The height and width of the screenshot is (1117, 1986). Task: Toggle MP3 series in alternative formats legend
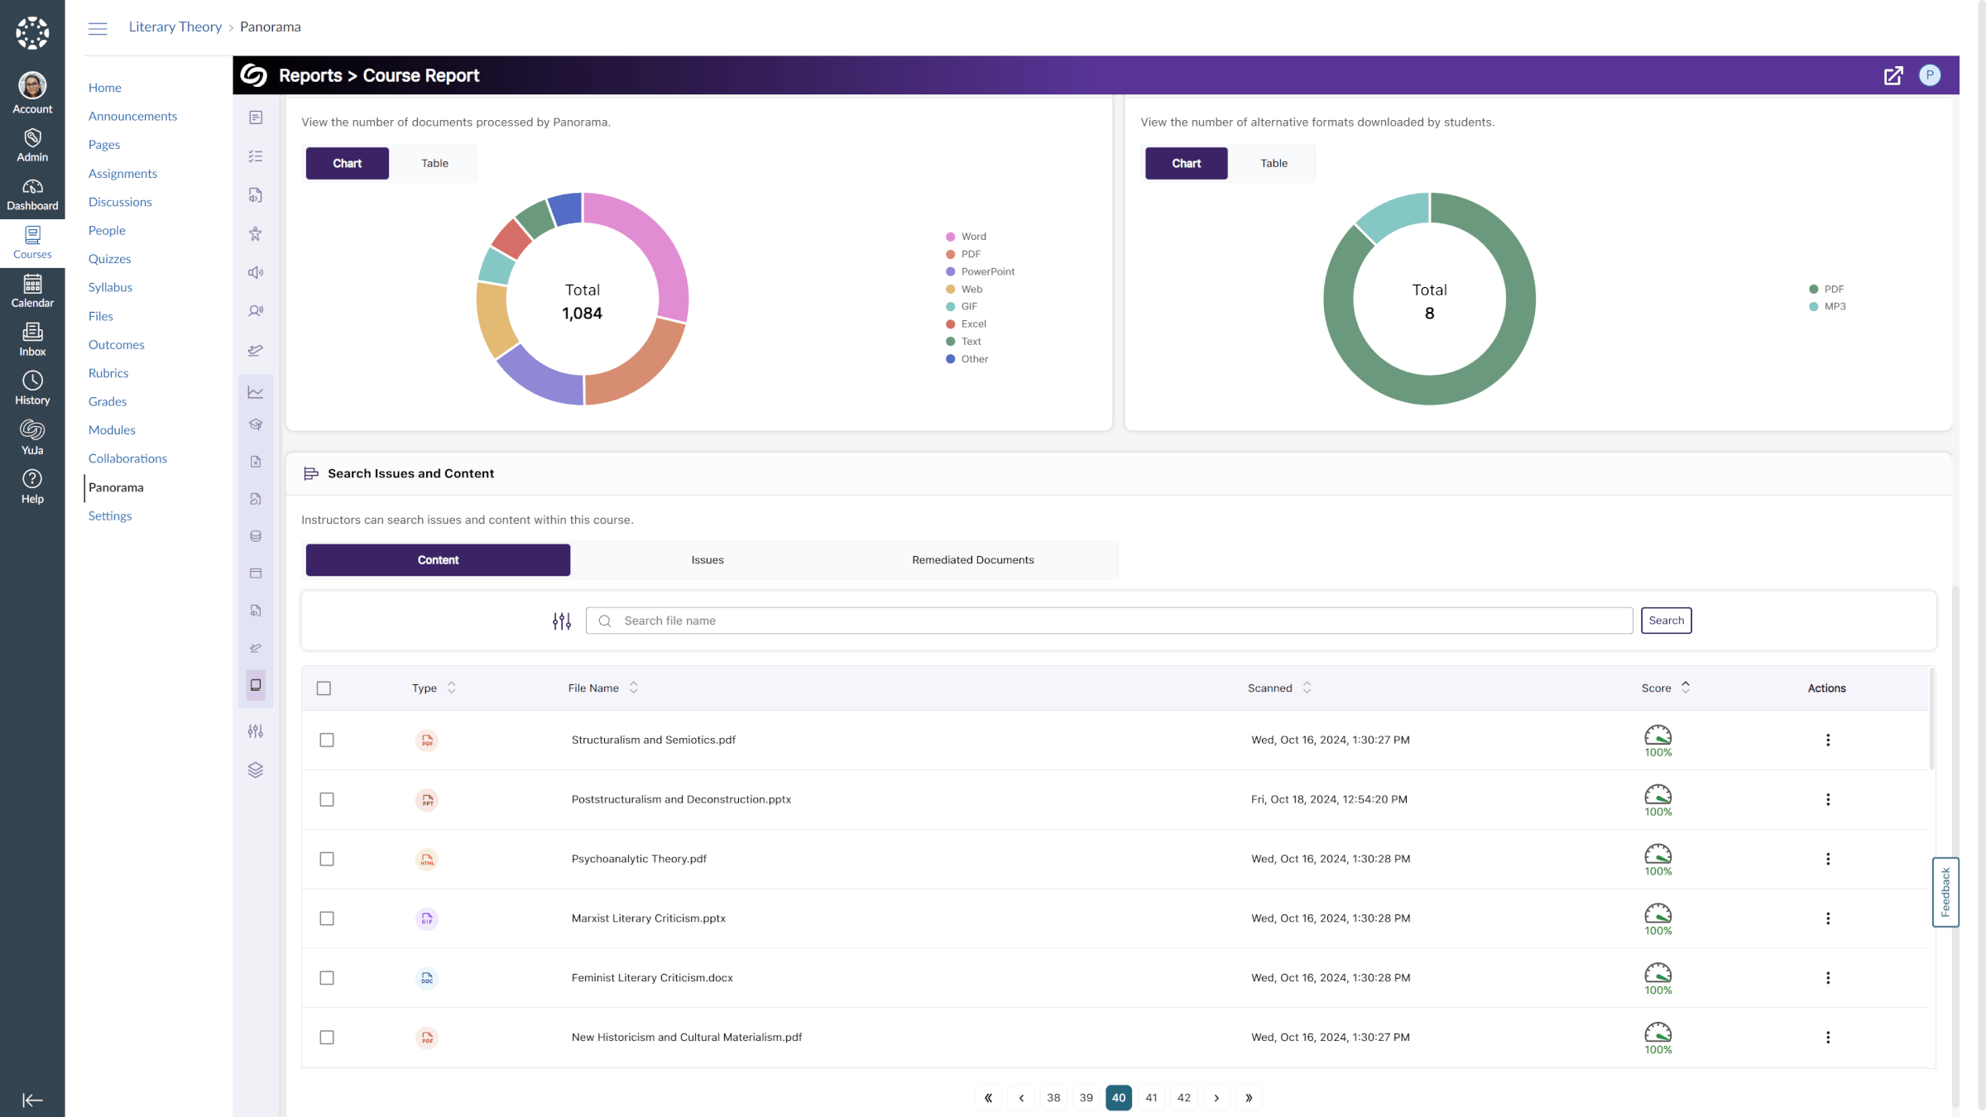[1827, 306]
